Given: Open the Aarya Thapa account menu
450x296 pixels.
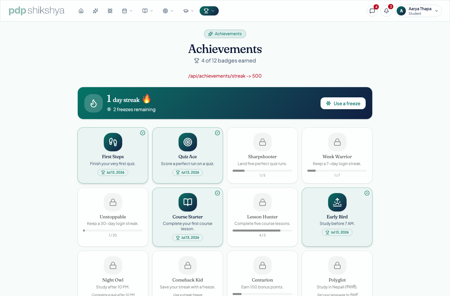Looking at the screenshot, I should coord(418,11).
